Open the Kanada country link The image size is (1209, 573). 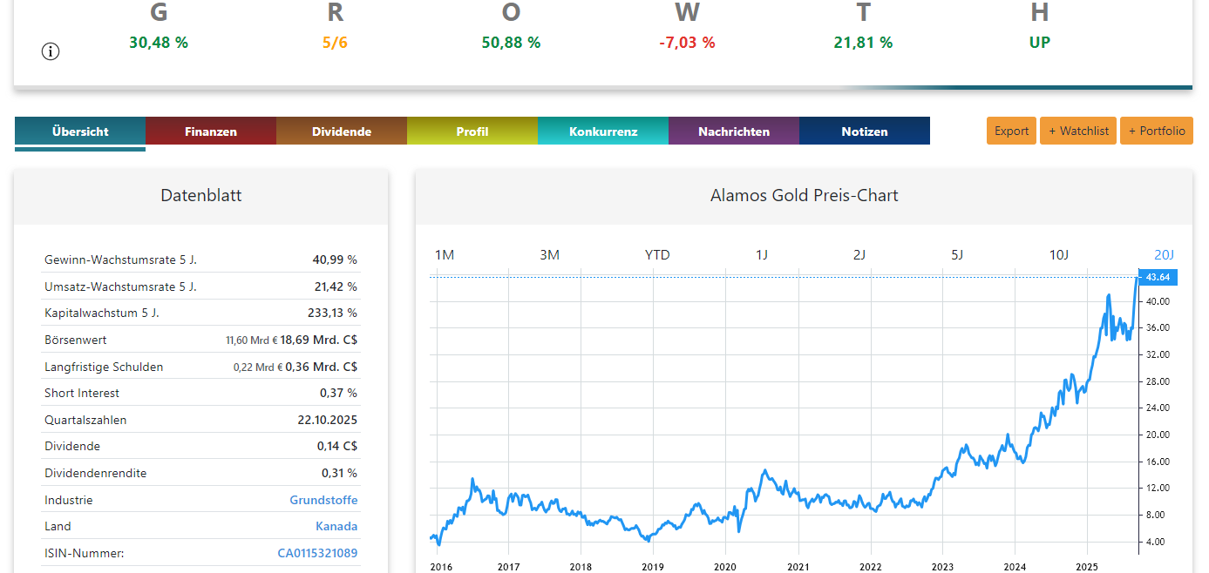(x=336, y=526)
